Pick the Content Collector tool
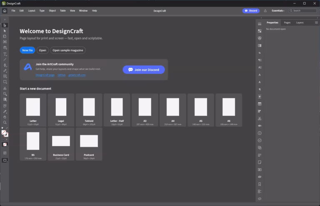Viewport: 320px width, 206px height. point(5,47)
